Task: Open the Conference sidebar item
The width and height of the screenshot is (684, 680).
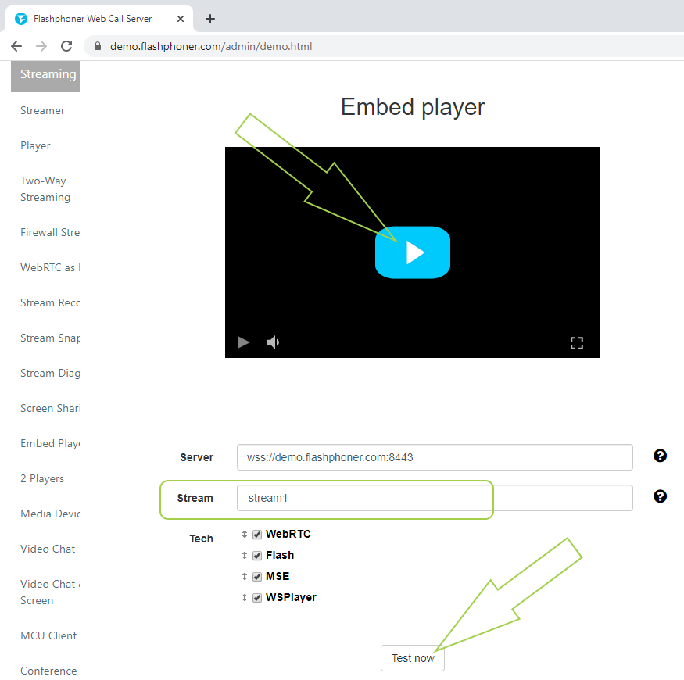Action: coord(48,671)
